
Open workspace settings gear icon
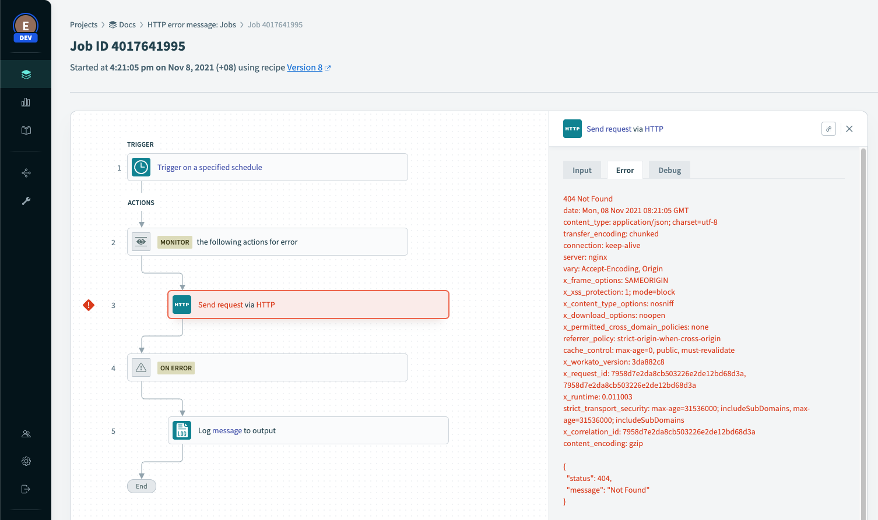coord(26,461)
